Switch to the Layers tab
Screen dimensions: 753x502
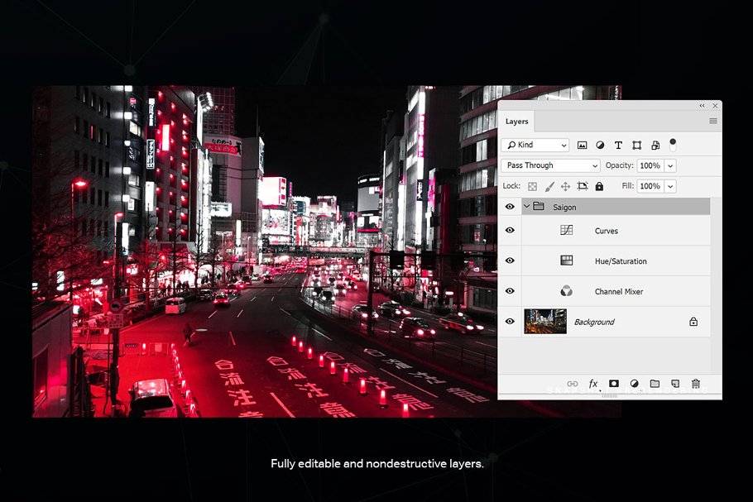pyautogui.click(x=516, y=121)
